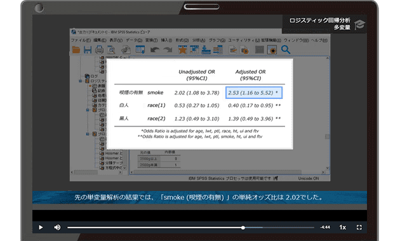Click the open folder icon in SPSS toolbar

(x=76, y=49)
